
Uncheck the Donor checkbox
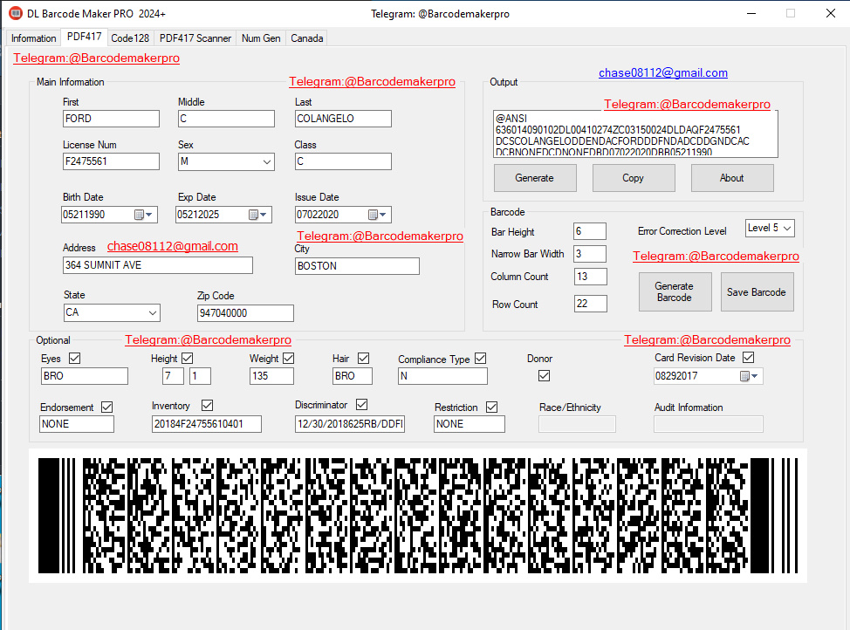[x=545, y=376]
